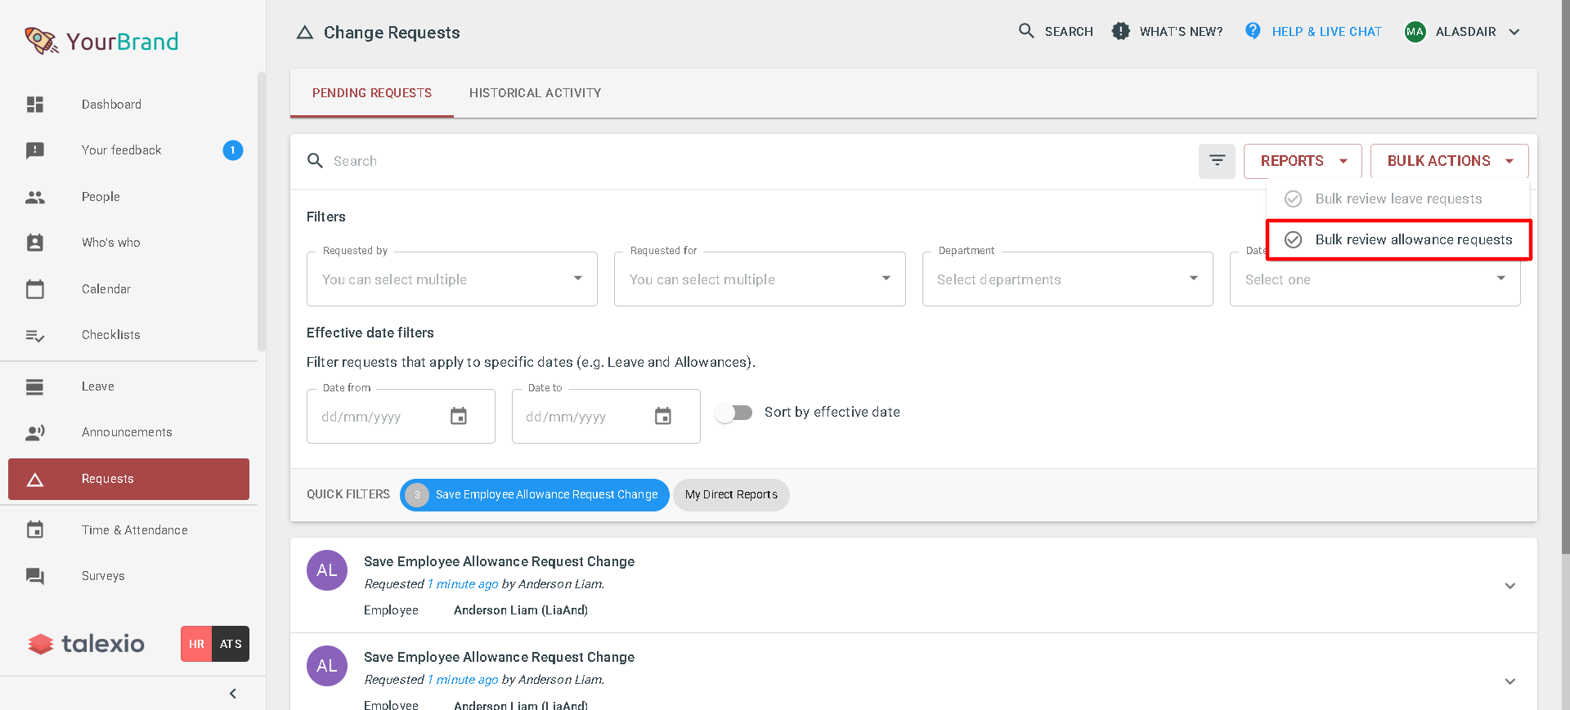
Task: Switch to the ATS module
Action: [x=231, y=644]
